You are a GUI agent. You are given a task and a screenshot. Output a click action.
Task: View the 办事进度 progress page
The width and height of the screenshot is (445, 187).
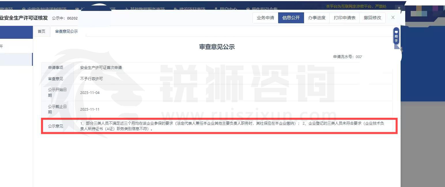tap(316, 18)
